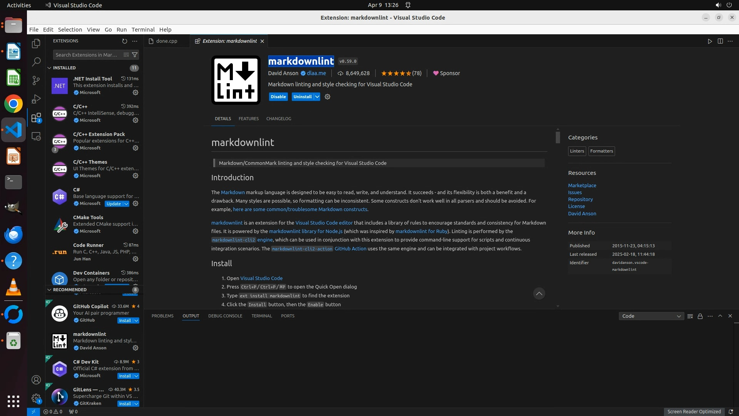Open the Search view icon

tap(36, 62)
